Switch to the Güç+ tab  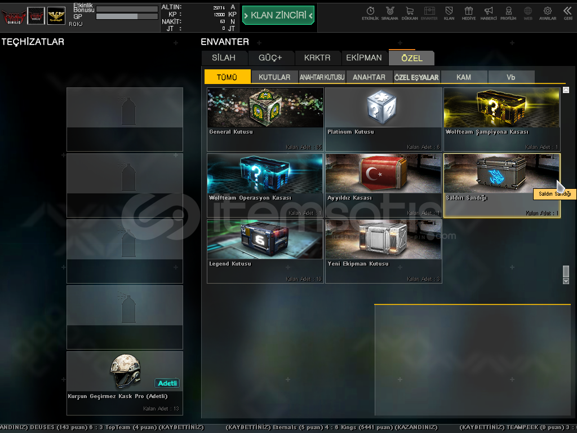click(x=270, y=58)
